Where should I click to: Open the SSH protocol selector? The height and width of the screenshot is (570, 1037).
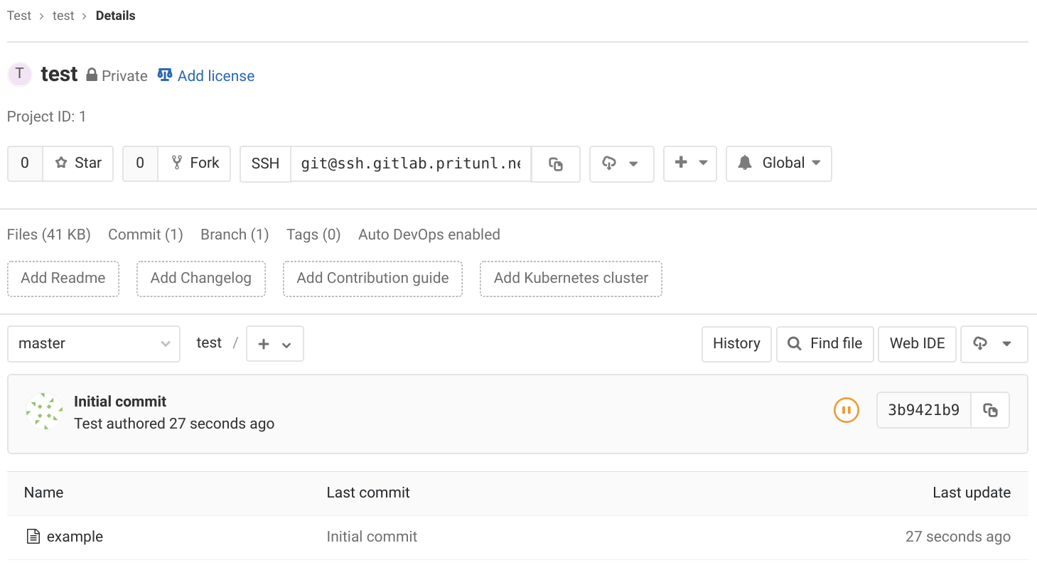click(265, 163)
